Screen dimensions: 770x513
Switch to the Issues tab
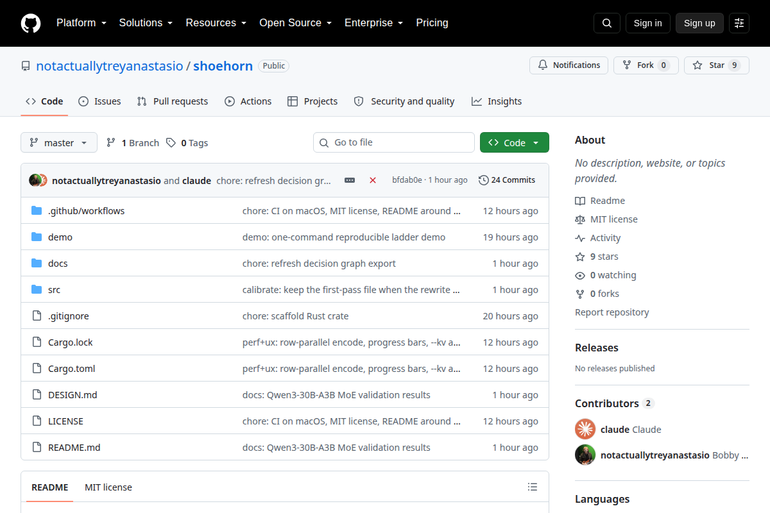pyautogui.click(x=99, y=101)
